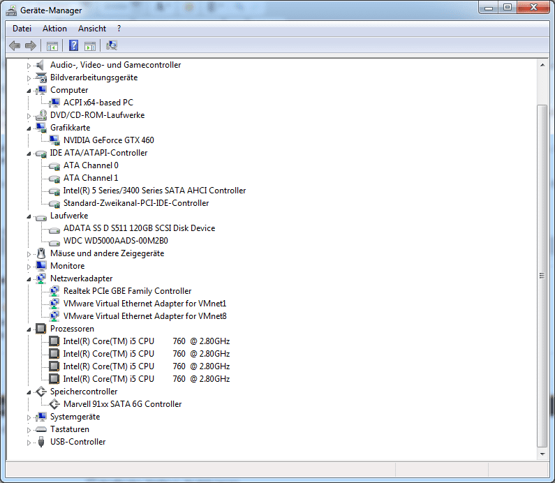This screenshot has height=483, width=555.
Task: Collapse the Netzwerkadapter node
Action: (x=29, y=279)
